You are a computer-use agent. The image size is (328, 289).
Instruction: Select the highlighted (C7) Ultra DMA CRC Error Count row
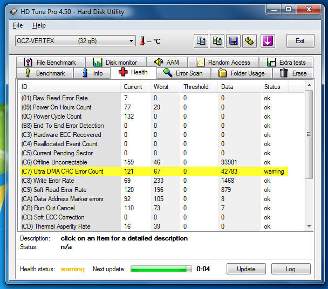[154, 171]
